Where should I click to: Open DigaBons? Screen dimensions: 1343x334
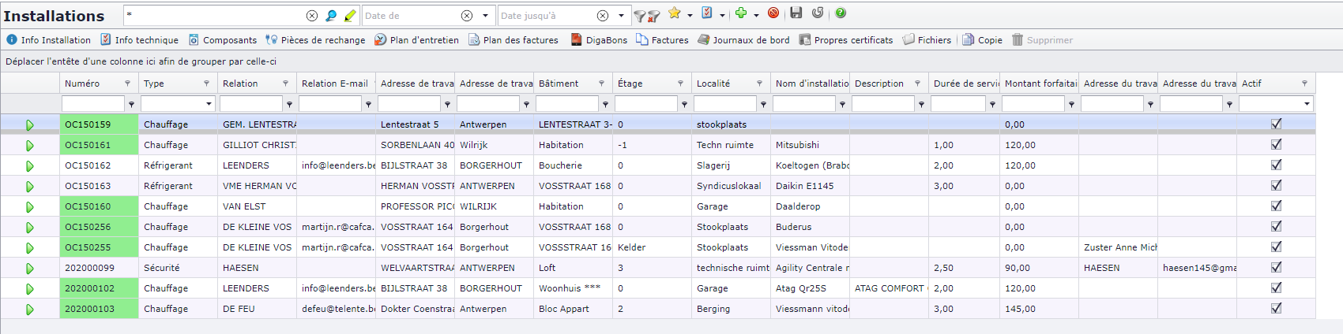(599, 40)
